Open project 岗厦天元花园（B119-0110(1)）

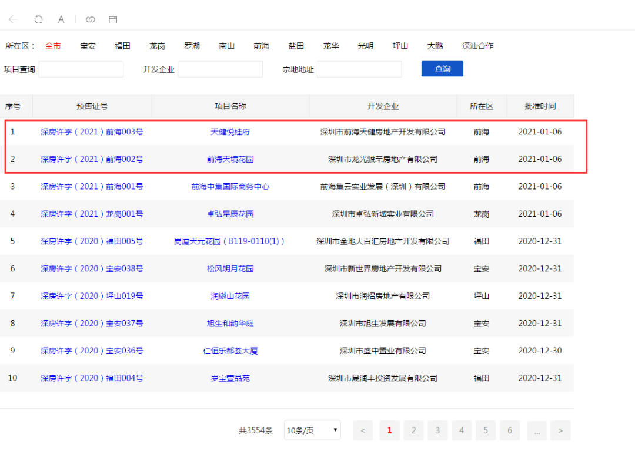tap(229, 241)
